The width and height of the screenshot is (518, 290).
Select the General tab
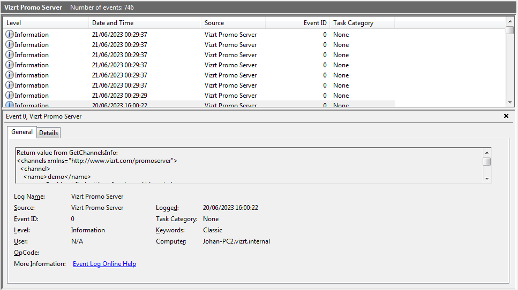click(22, 132)
